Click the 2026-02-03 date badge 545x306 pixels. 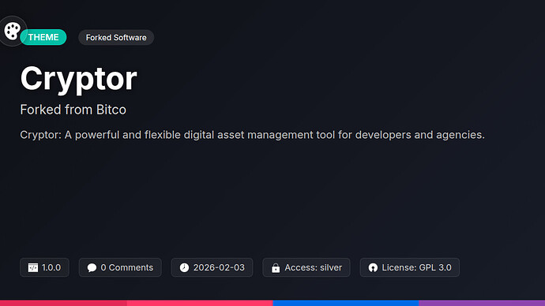point(212,267)
